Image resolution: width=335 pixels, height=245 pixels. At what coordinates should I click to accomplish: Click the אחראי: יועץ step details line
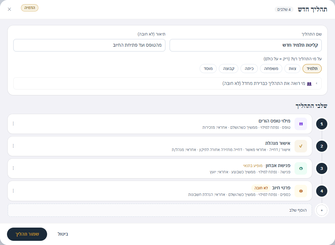coord(250,172)
